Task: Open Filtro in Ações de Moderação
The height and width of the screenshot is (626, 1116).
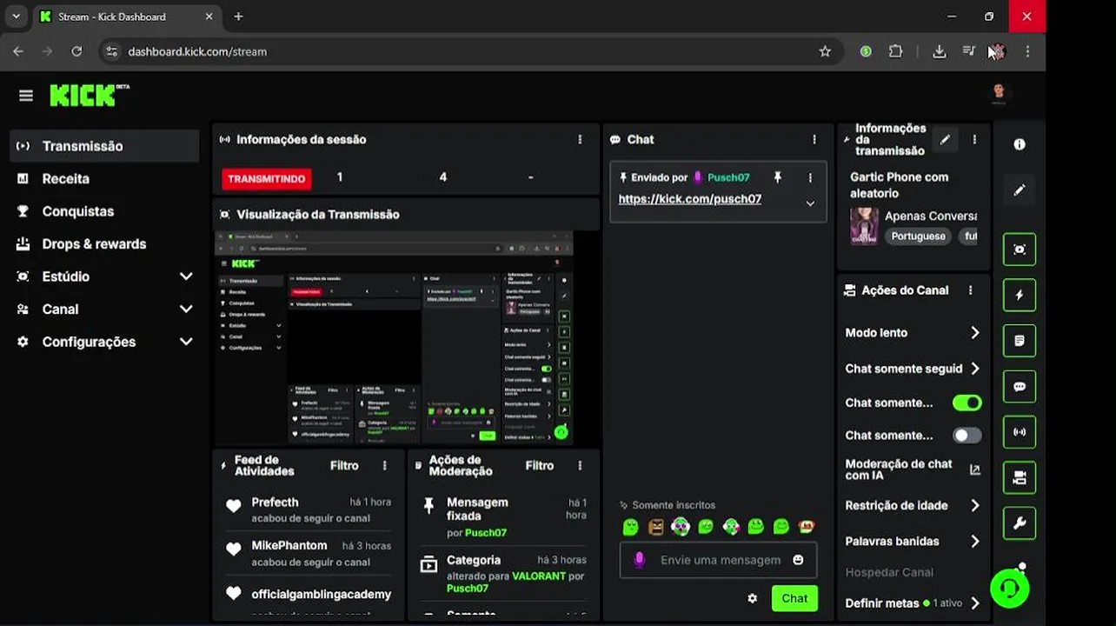Action: [539, 465]
